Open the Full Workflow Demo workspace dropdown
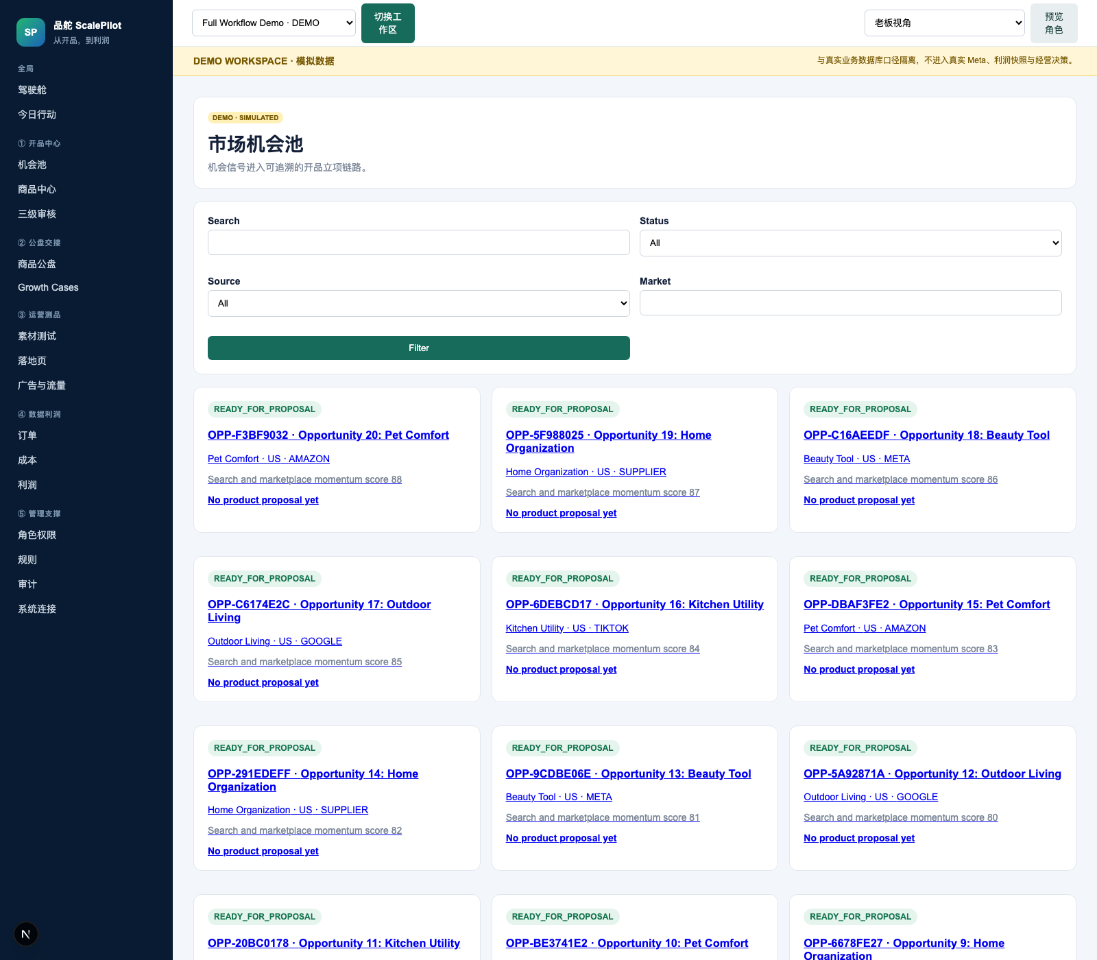This screenshot has height=960, width=1097. [x=274, y=23]
